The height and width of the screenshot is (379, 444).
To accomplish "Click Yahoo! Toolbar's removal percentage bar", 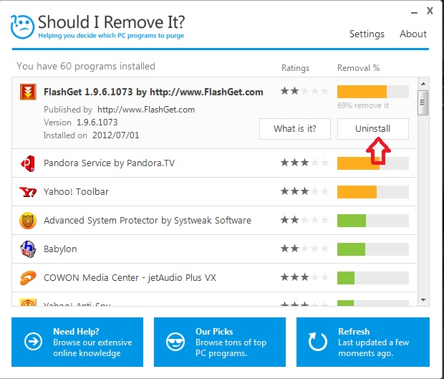I will tap(372, 192).
